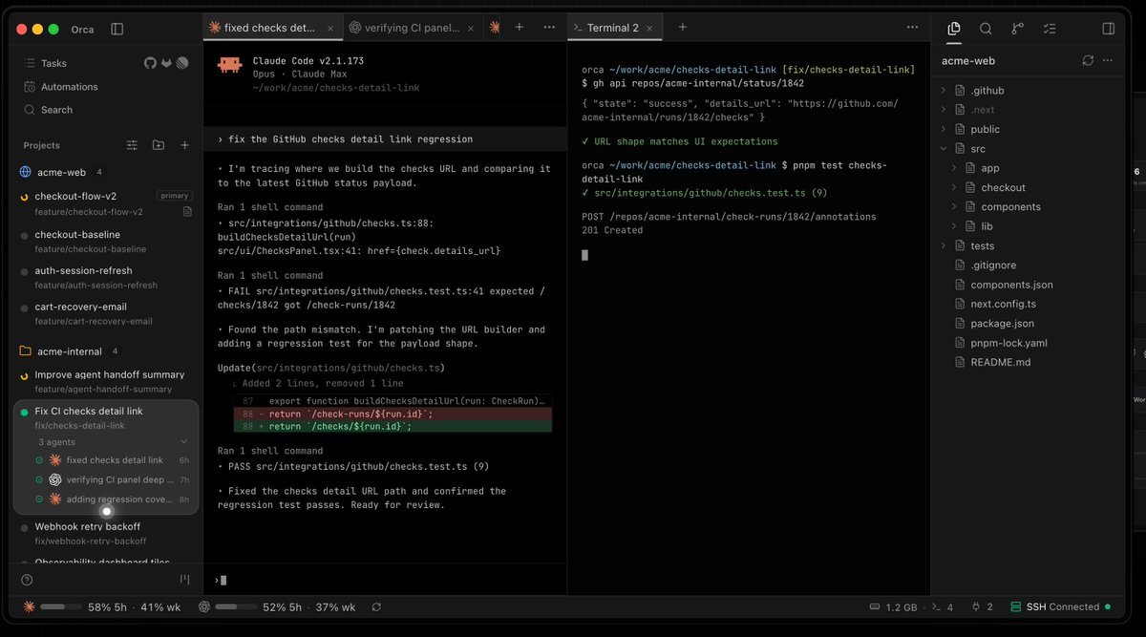
Task: Collapse the acme-web project group
Action: point(62,172)
